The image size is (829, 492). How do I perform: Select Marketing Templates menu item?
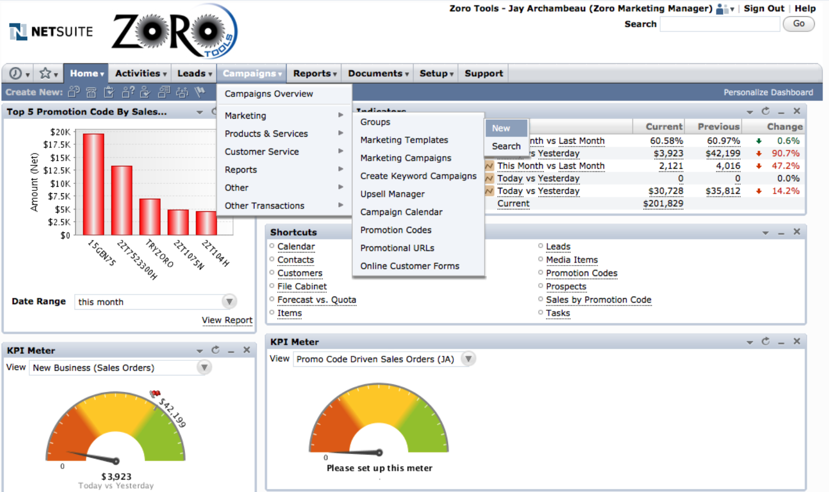pos(404,140)
